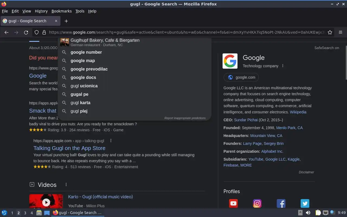Reload the current page

pyautogui.click(x=26, y=32)
